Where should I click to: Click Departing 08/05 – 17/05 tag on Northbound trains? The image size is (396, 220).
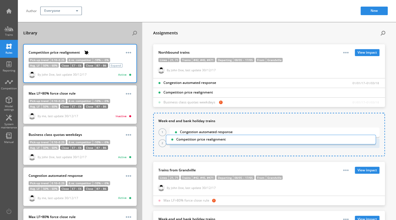[235, 60]
